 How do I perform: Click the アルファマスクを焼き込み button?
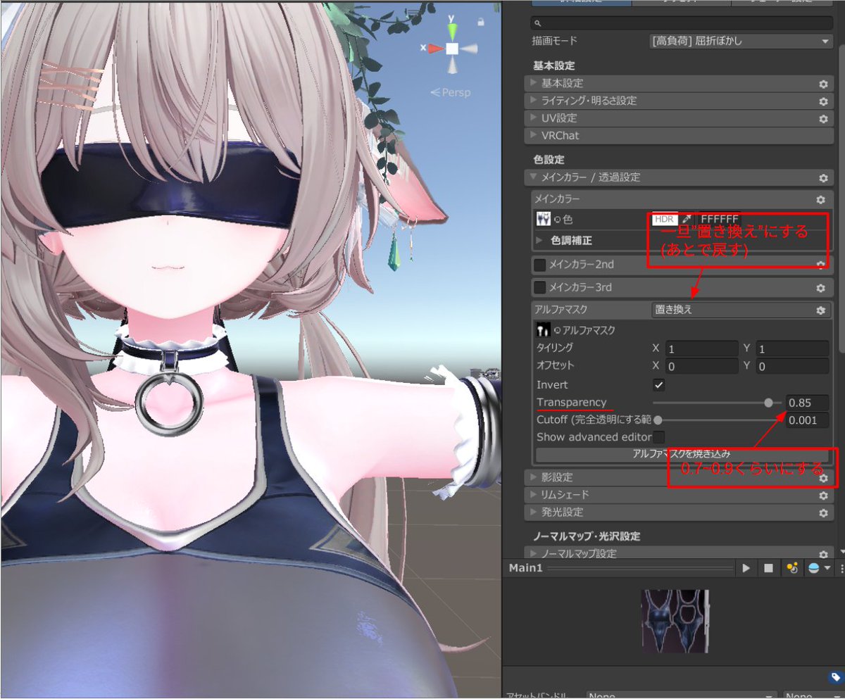click(682, 455)
